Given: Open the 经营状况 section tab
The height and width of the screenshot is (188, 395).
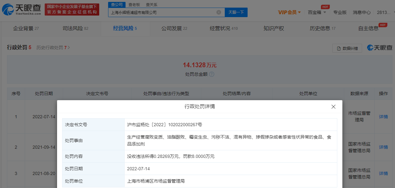Looking at the screenshot, I should tap(224, 29).
